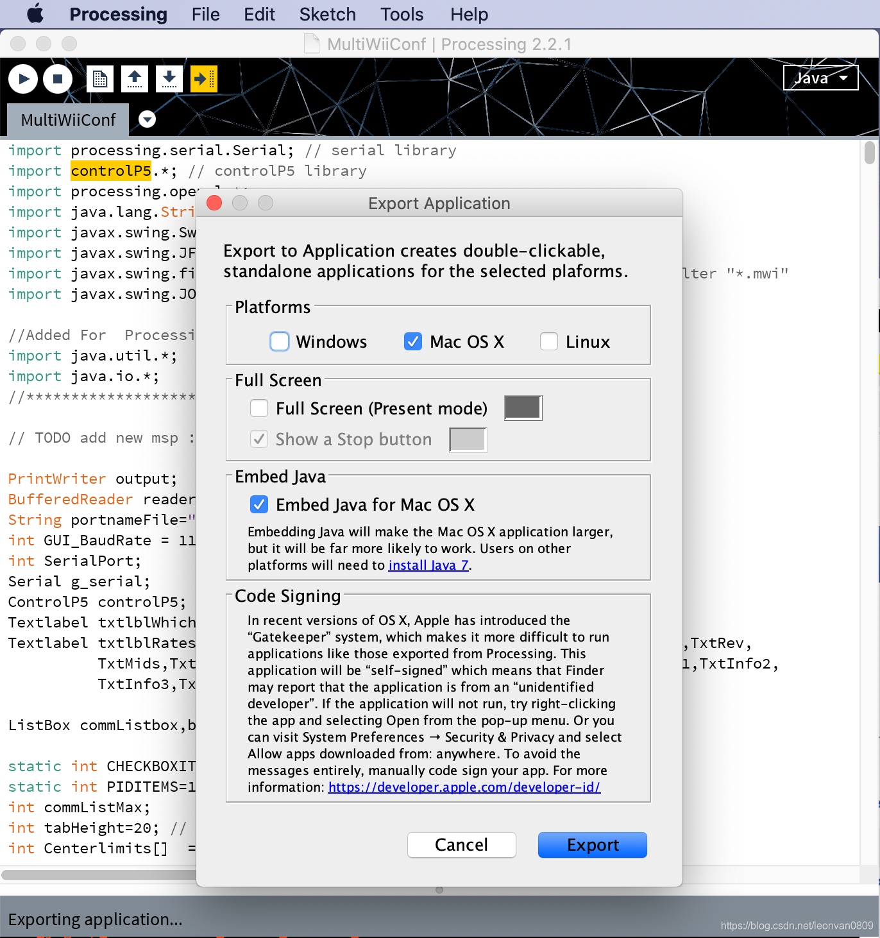
Task: Open a sketch with the up-arrow icon
Action: pos(135,79)
